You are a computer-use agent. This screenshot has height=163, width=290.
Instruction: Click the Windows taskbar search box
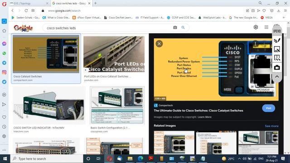(47, 158)
